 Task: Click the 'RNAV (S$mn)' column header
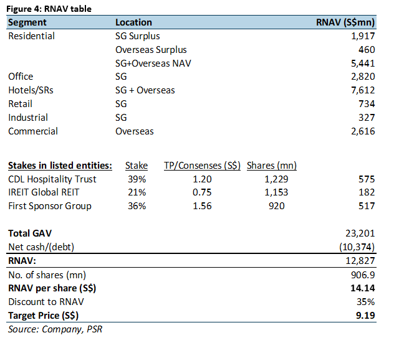(345, 22)
